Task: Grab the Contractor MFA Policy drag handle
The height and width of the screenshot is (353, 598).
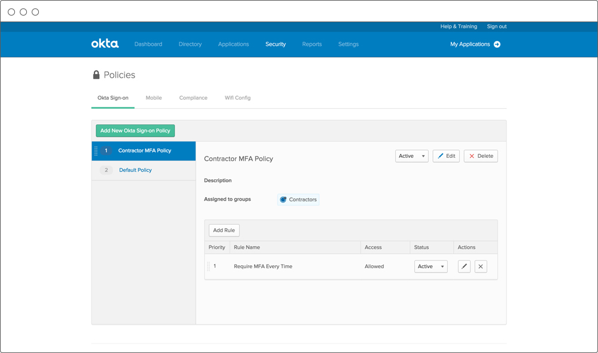Action: (x=96, y=151)
